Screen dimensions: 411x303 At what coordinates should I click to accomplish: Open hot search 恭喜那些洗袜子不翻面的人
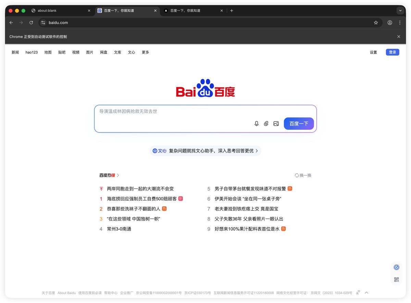click(134, 209)
